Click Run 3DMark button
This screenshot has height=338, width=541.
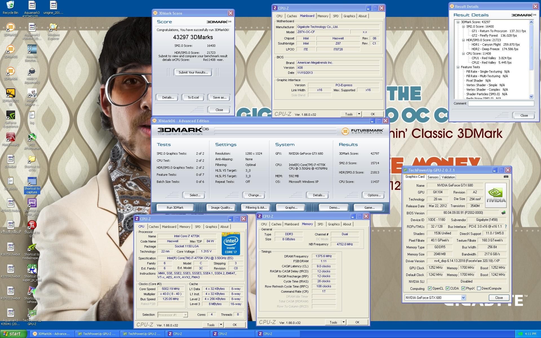[x=175, y=208]
